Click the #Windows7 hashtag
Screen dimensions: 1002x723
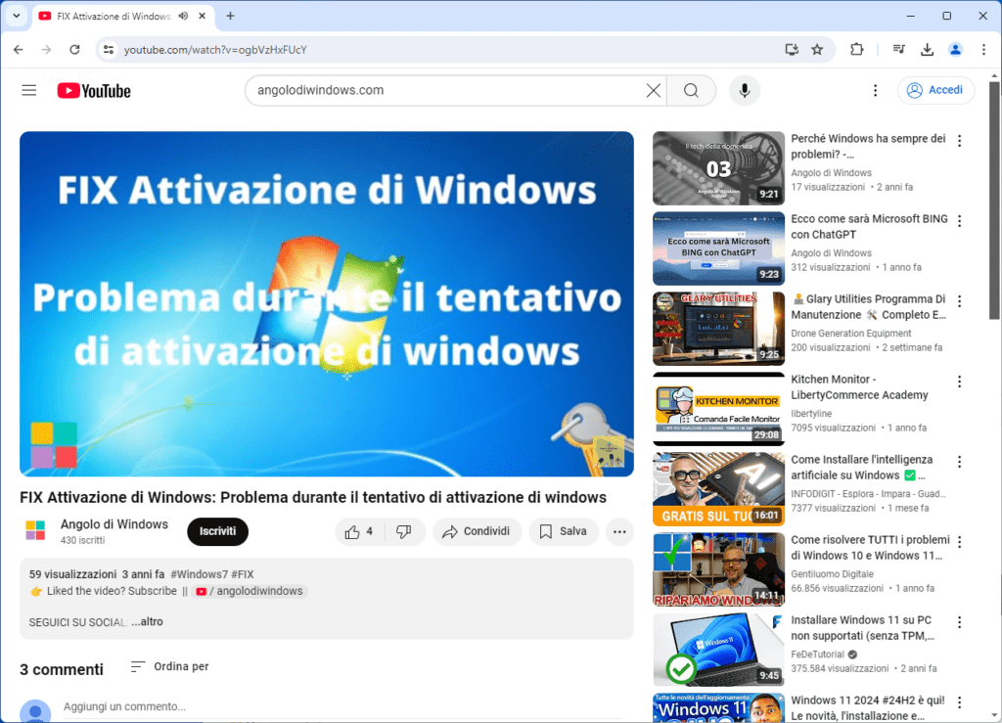click(199, 574)
